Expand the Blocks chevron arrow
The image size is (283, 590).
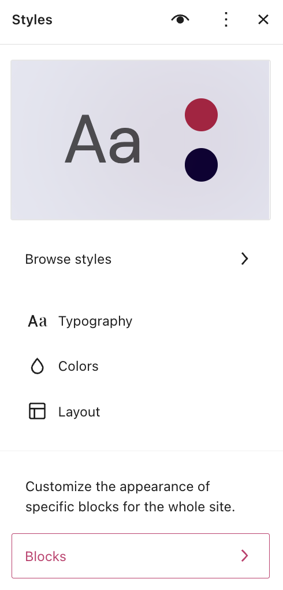[x=245, y=556]
